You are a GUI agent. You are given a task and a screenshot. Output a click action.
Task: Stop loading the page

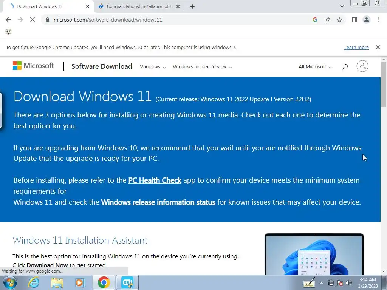[33, 20]
